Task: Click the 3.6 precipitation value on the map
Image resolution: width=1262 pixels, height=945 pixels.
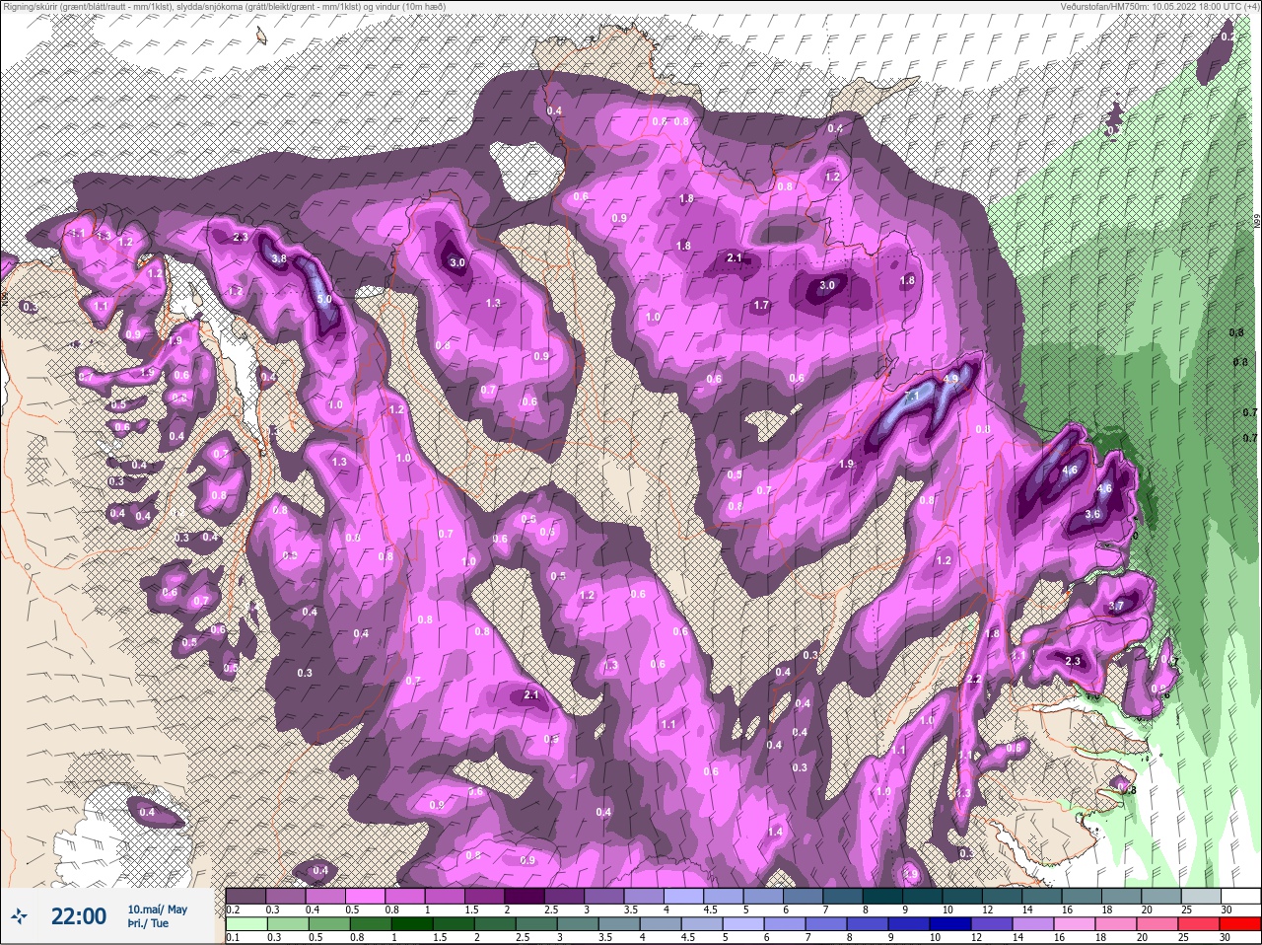Action: 1092,514
